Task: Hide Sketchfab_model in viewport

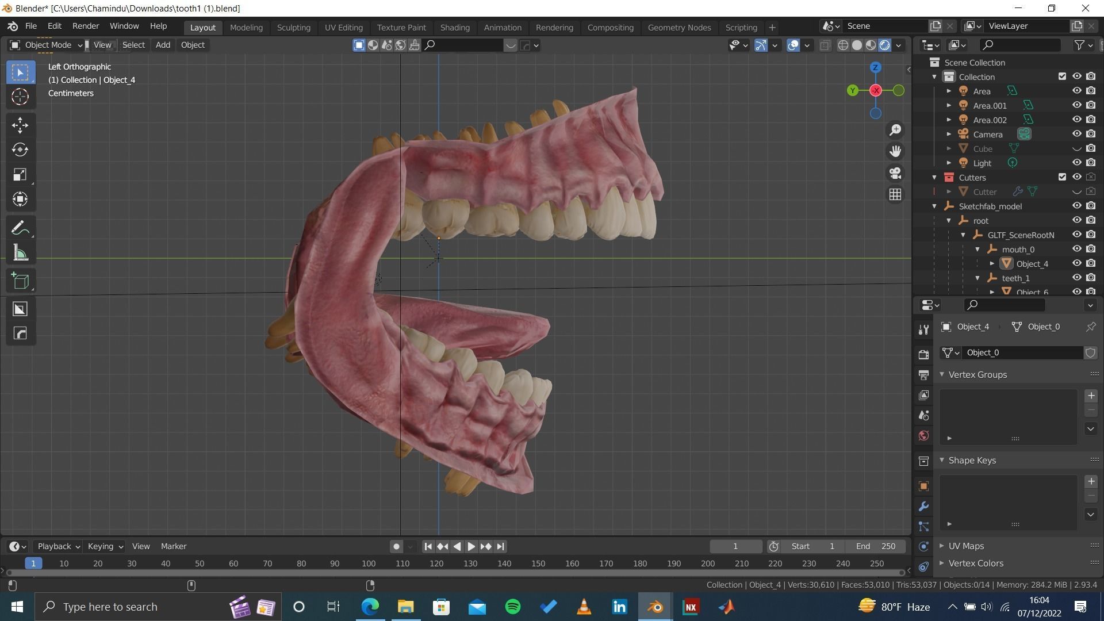Action: (x=1076, y=206)
